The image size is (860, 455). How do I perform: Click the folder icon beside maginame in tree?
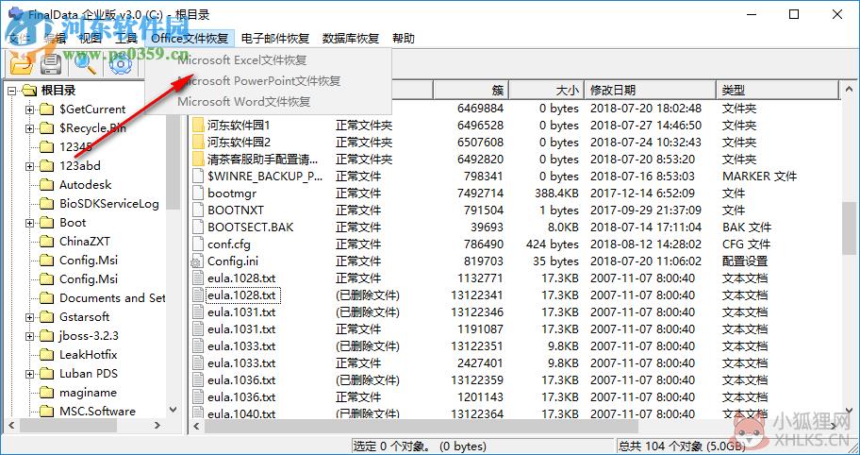tap(47, 393)
